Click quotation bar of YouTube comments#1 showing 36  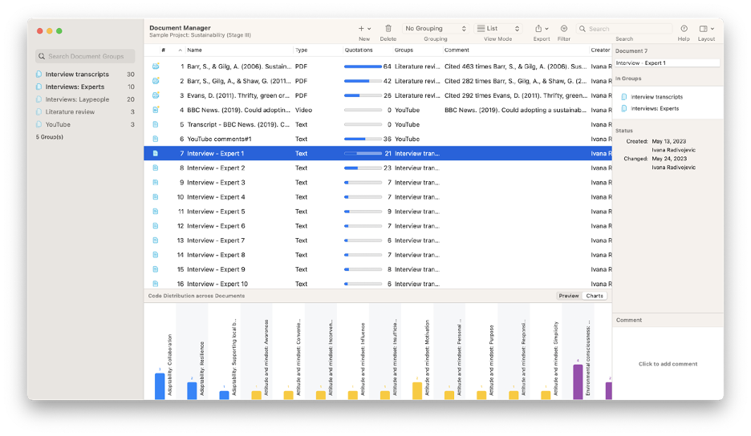363,139
